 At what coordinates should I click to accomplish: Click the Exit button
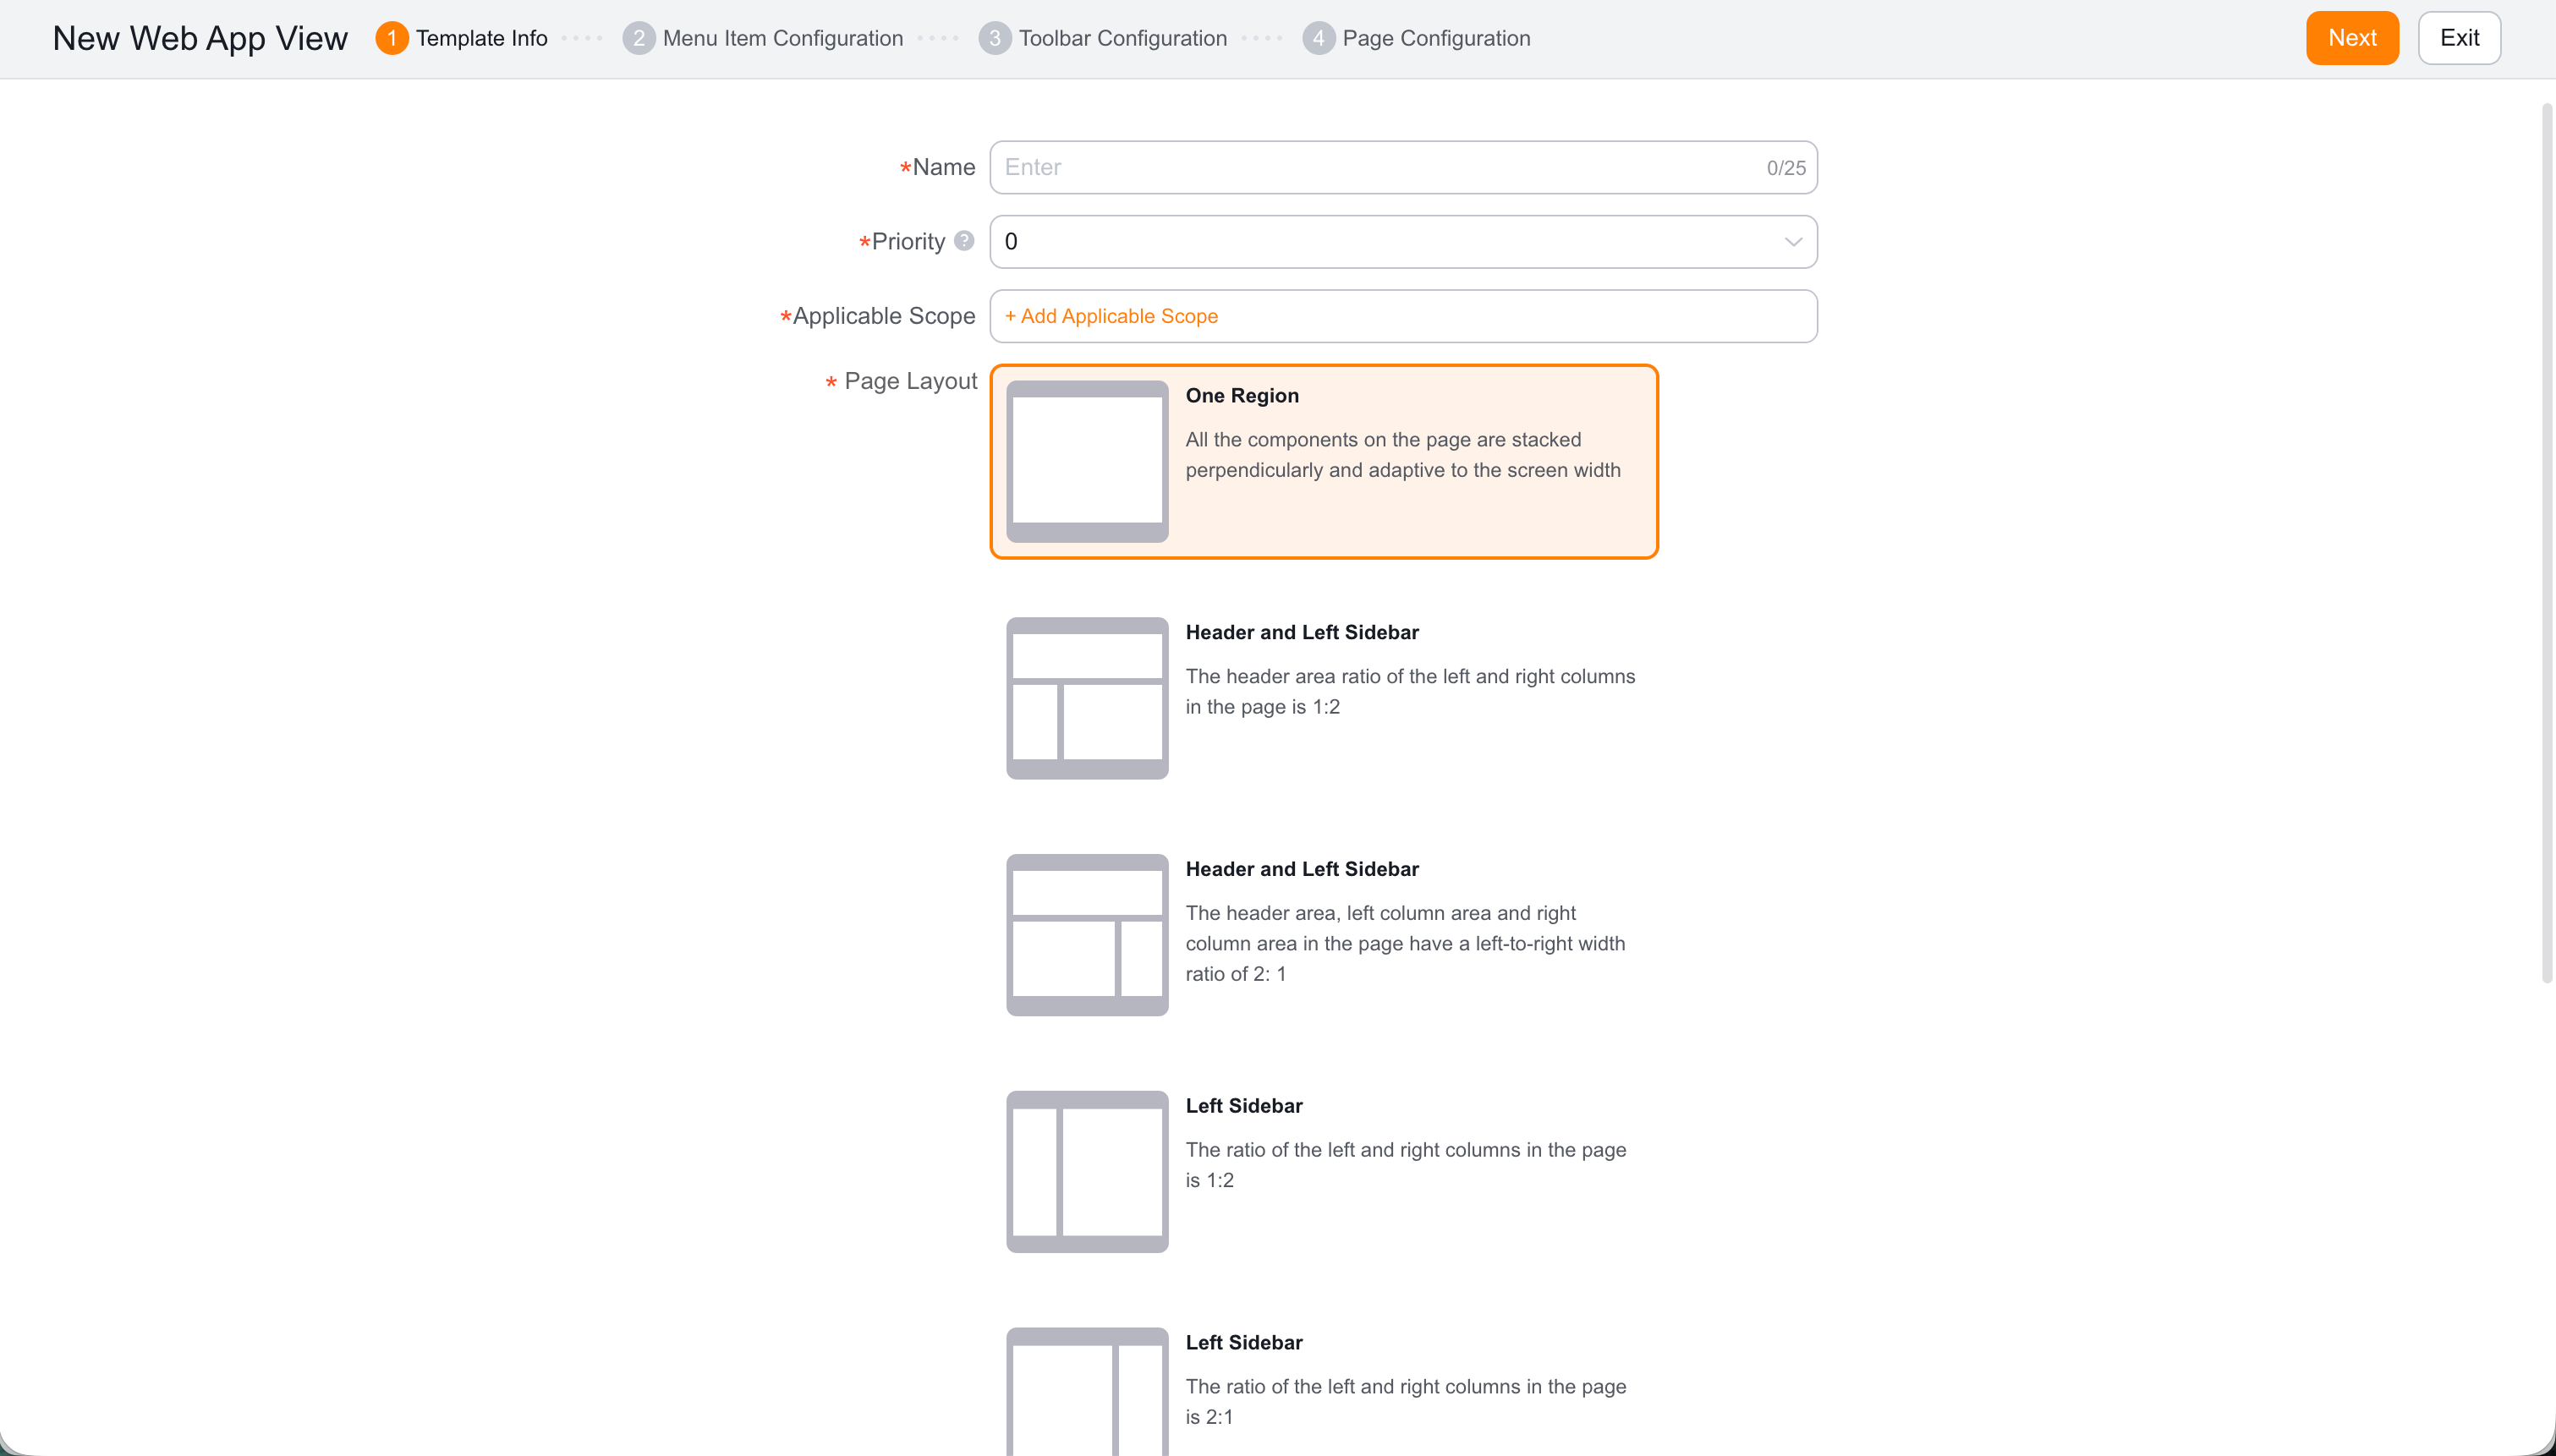click(2459, 38)
